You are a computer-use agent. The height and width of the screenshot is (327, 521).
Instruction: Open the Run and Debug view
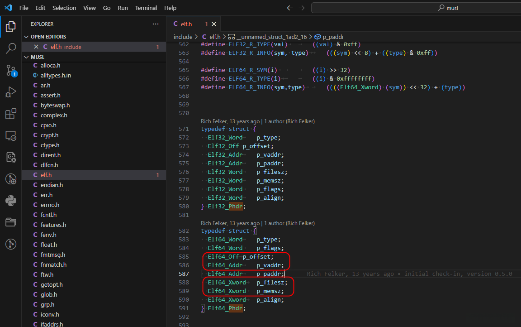pos(10,92)
